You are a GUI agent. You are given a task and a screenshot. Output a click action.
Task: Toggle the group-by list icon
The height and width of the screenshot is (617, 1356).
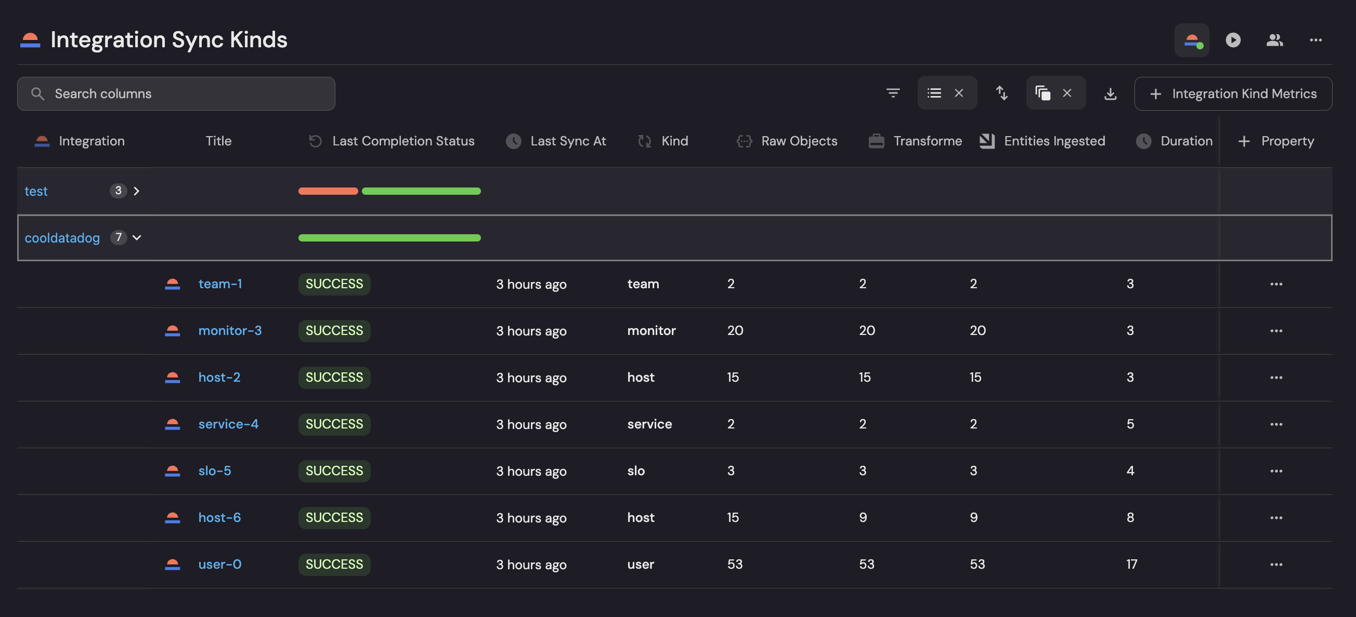coord(934,93)
